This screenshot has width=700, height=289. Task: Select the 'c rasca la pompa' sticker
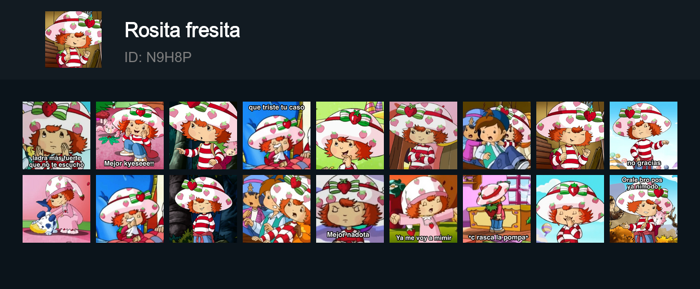pyautogui.click(x=497, y=209)
